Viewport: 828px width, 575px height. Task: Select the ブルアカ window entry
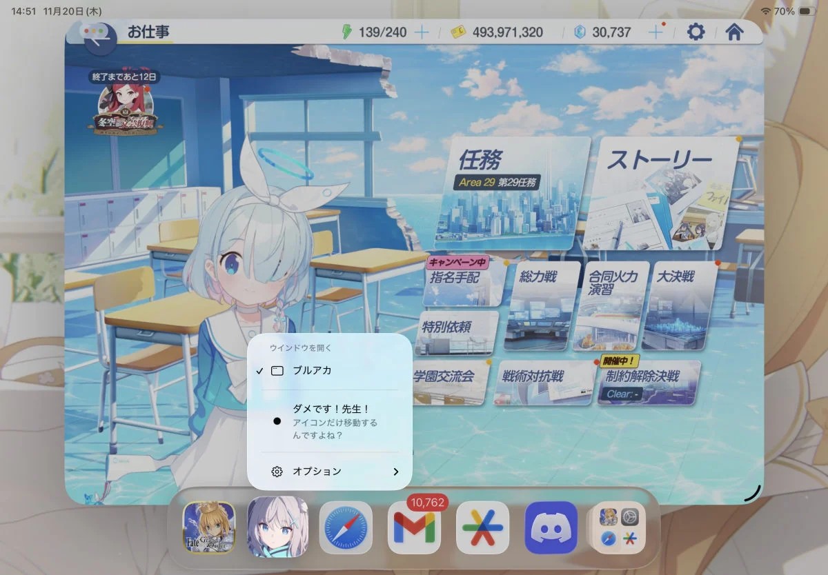pyautogui.click(x=330, y=370)
